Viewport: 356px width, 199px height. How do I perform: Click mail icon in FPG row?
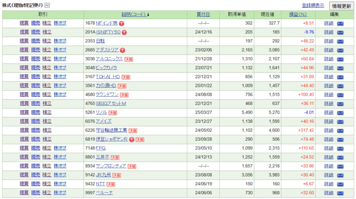(x=340, y=149)
